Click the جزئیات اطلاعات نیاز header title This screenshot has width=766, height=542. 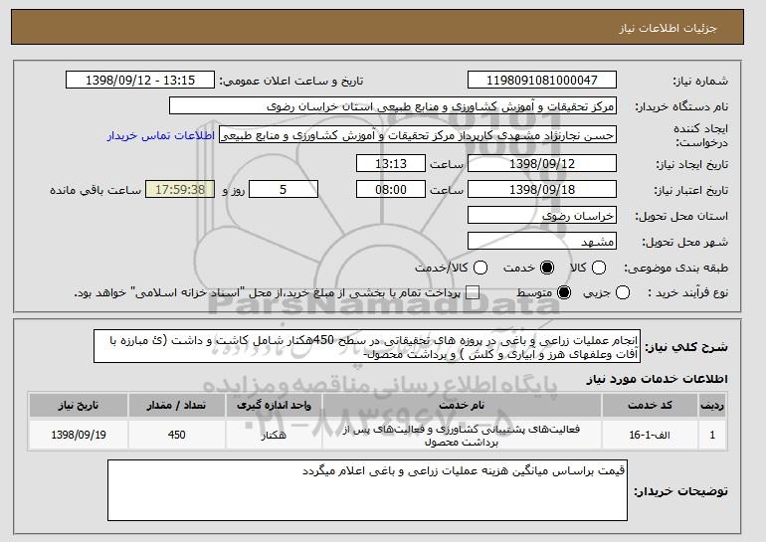click(x=668, y=28)
